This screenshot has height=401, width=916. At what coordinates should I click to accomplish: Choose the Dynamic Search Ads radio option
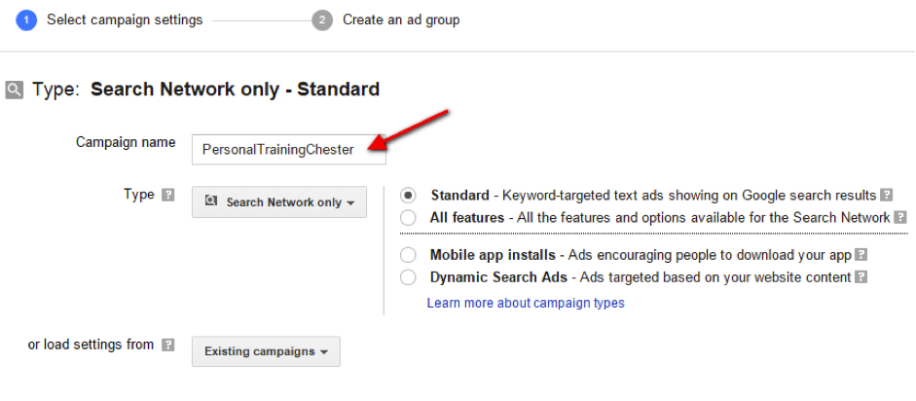(408, 277)
